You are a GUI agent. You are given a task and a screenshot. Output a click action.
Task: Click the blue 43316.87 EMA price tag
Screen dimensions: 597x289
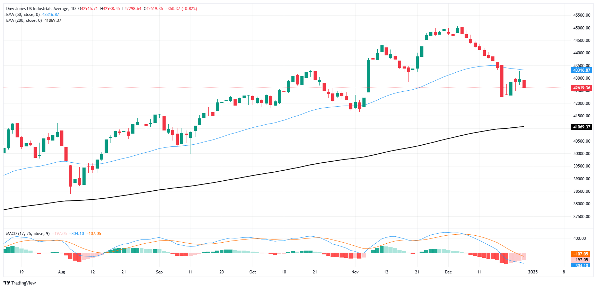pyautogui.click(x=581, y=70)
